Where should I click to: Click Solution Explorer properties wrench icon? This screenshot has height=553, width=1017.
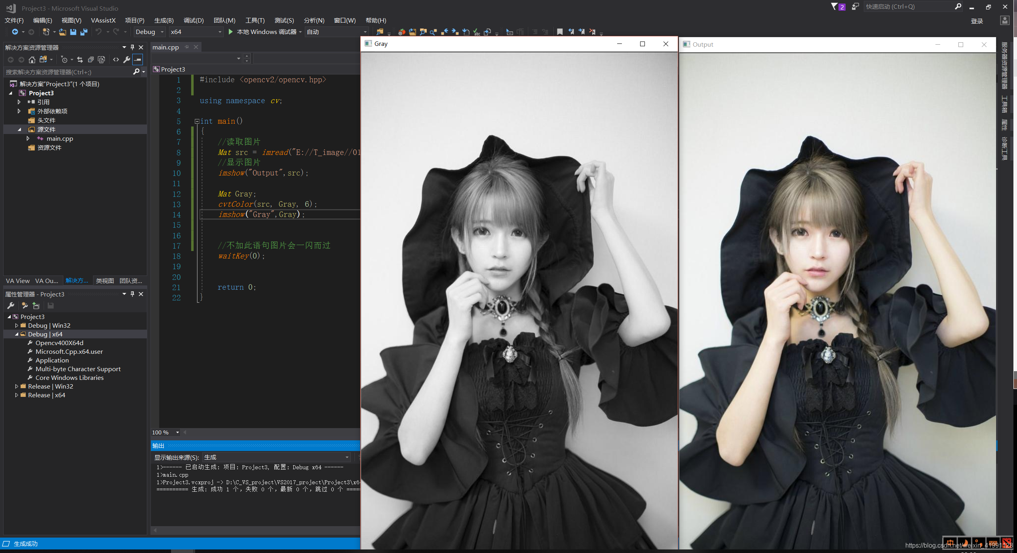tap(127, 60)
